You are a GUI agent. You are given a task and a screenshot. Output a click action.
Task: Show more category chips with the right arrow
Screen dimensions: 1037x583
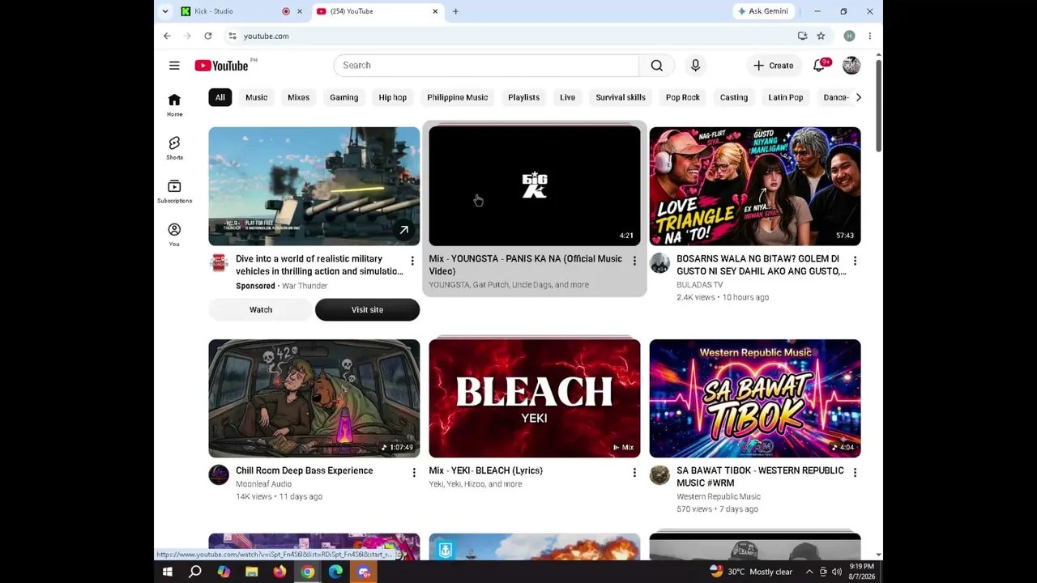point(859,97)
